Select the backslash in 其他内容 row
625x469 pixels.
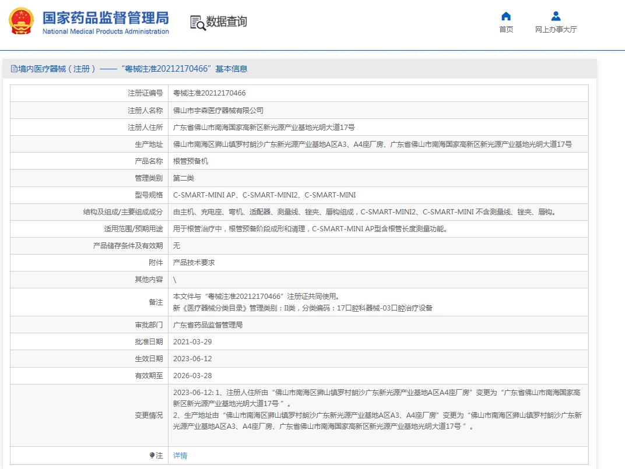tap(174, 280)
